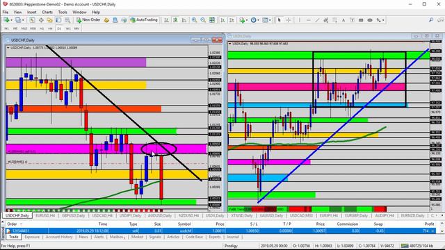Toggle chart Auto Scroll icon

[222, 20]
